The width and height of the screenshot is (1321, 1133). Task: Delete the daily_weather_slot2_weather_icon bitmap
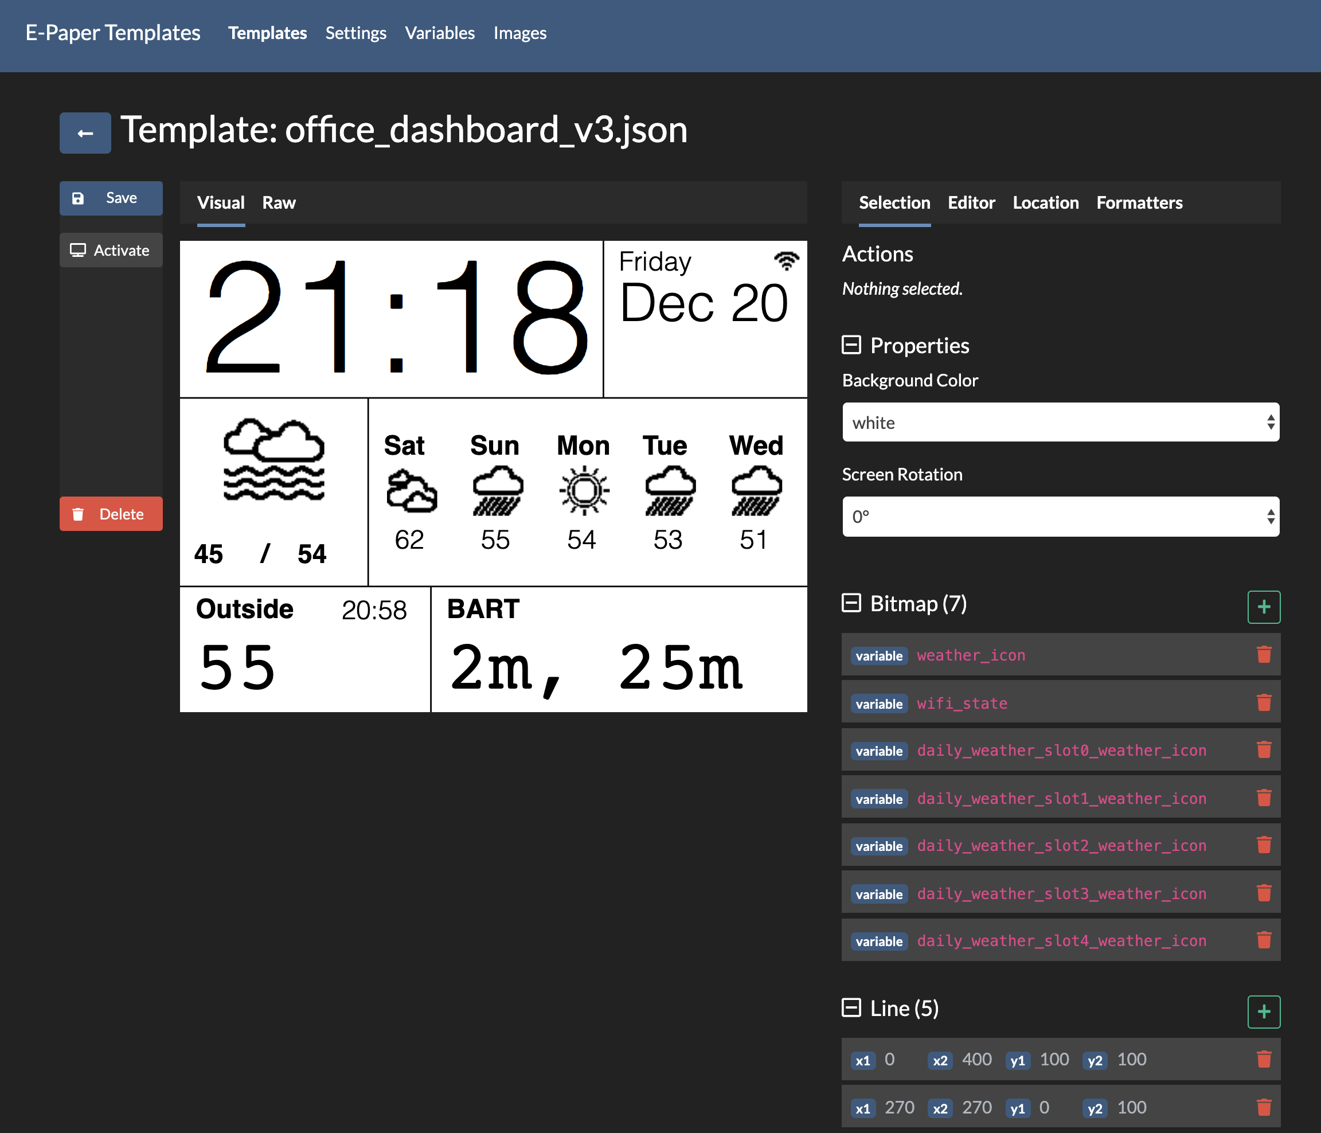click(1263, 845)
